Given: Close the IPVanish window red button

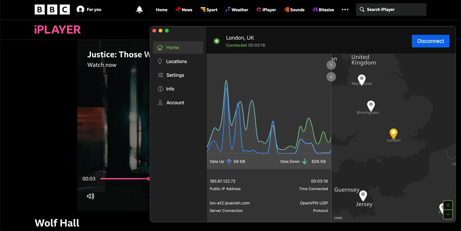Looking at the screenshot, I should tap(154, 31).
